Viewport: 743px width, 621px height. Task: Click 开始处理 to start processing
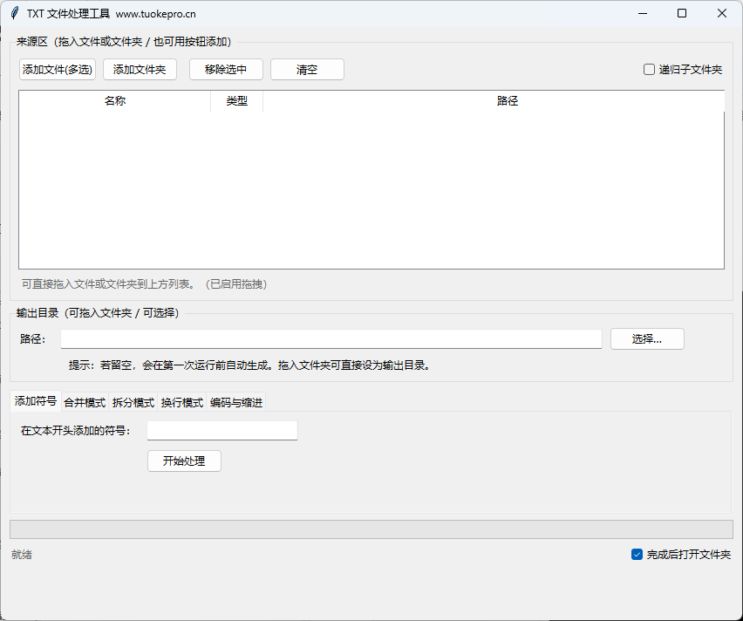184,461
